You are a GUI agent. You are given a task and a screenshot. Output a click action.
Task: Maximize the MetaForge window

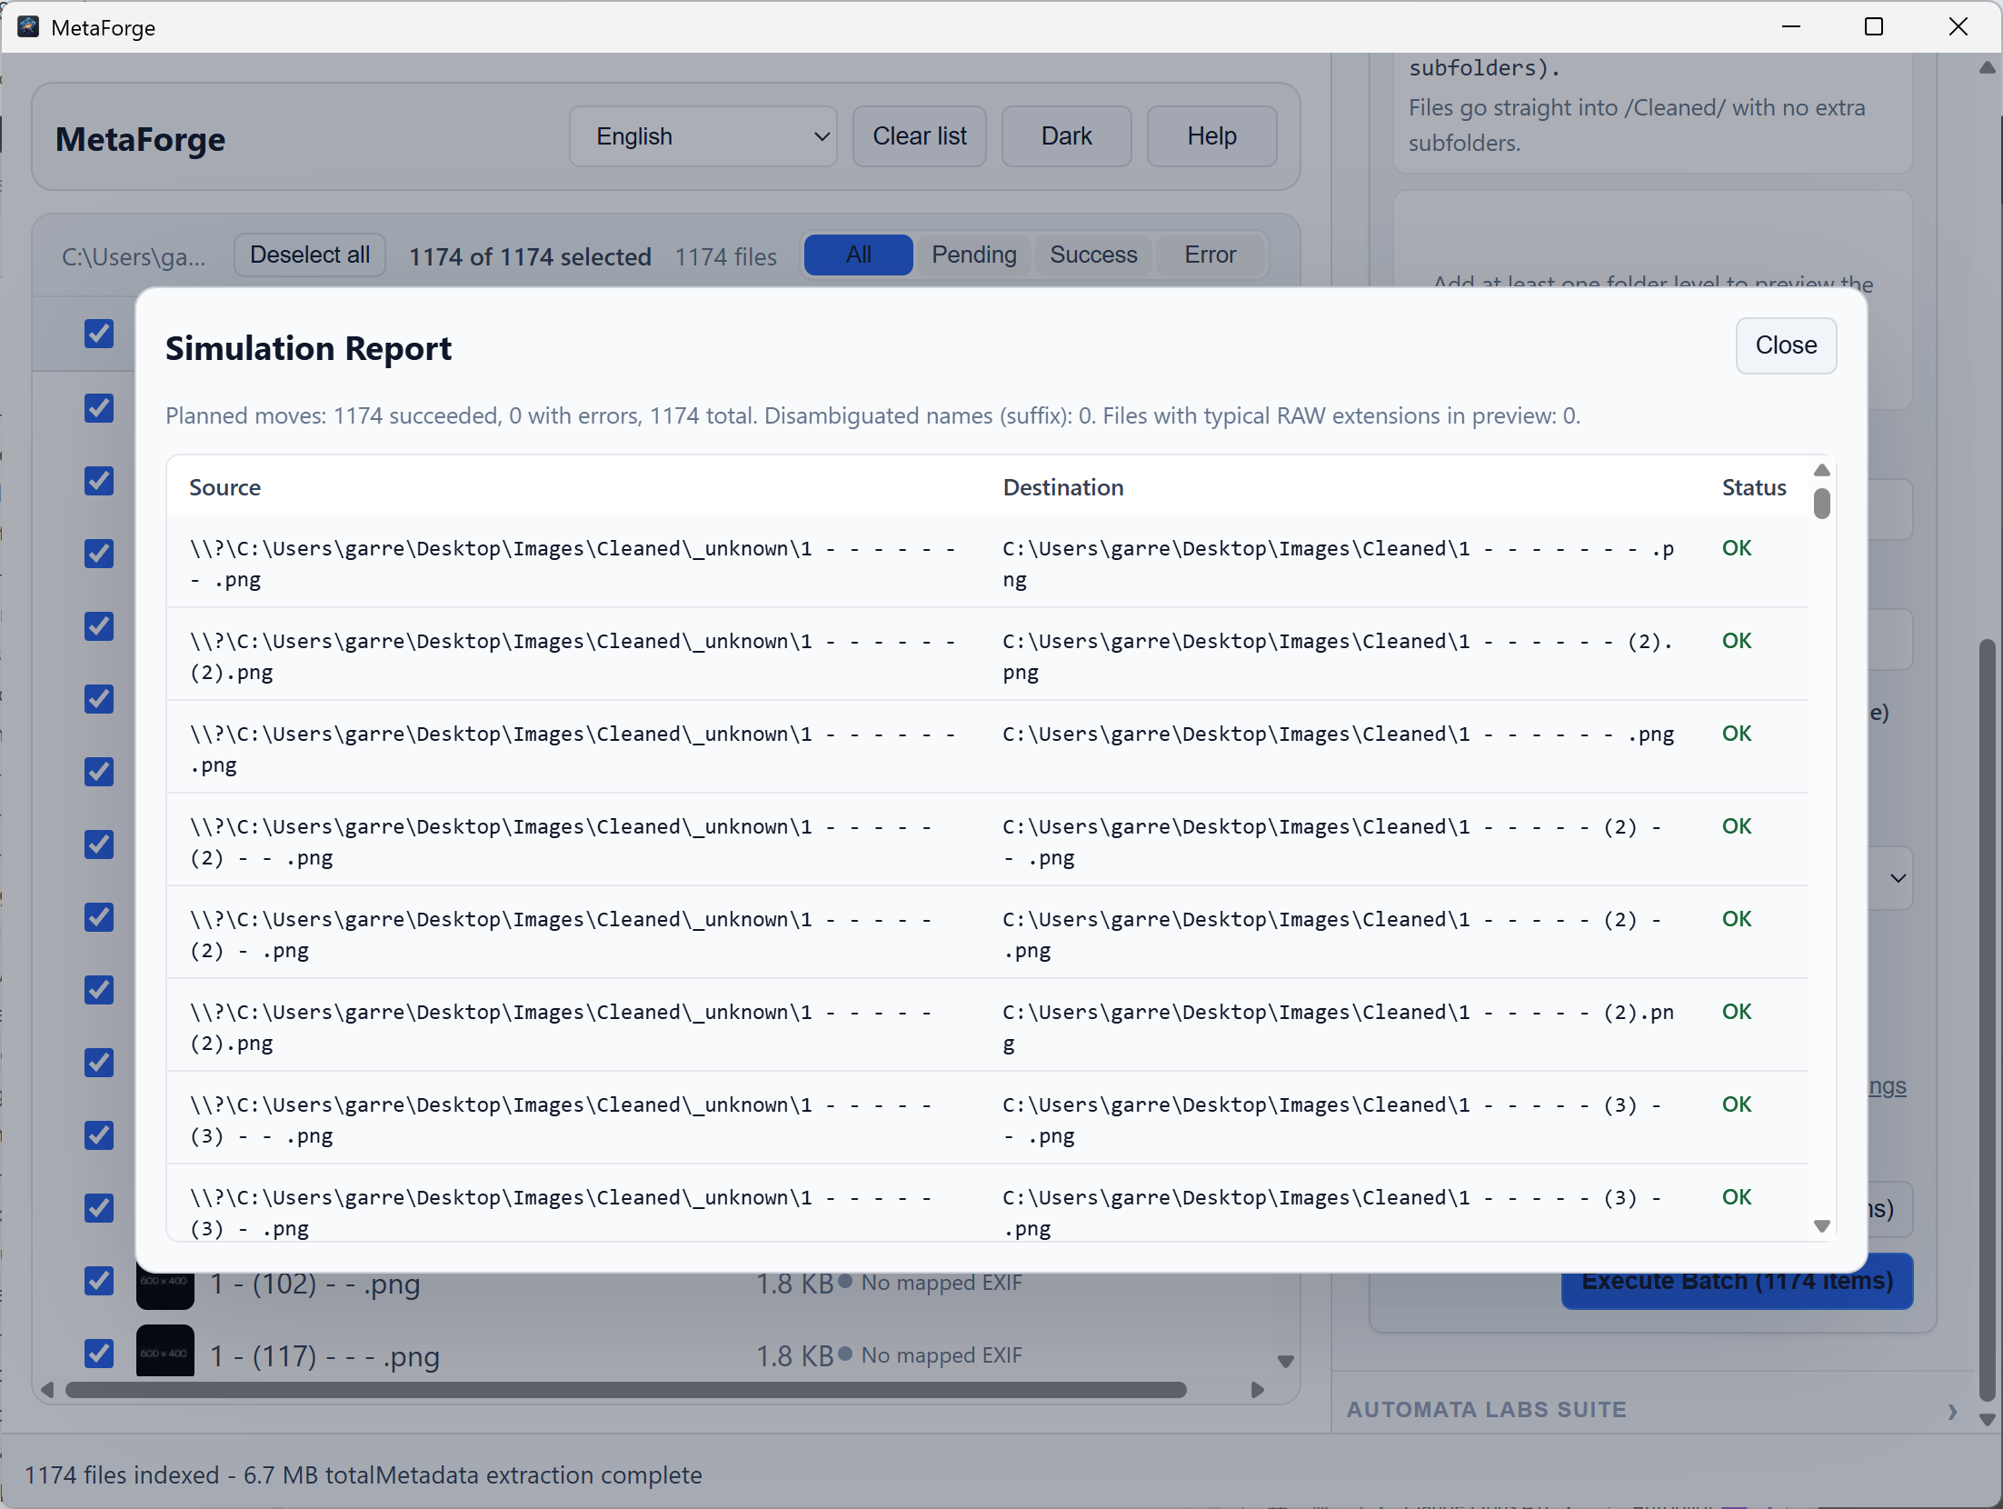tap(1874, 27)
